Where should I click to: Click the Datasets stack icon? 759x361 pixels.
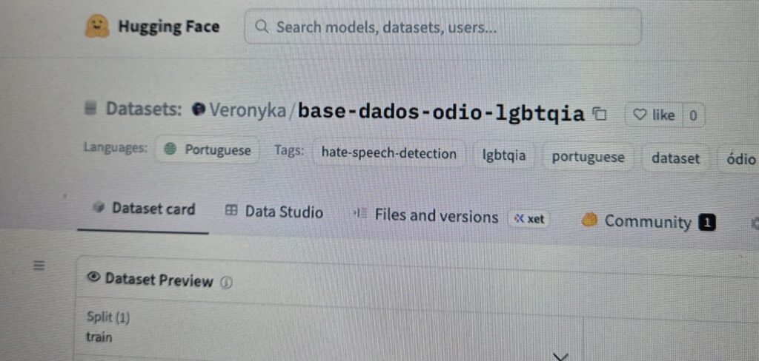tap(91, 109)
